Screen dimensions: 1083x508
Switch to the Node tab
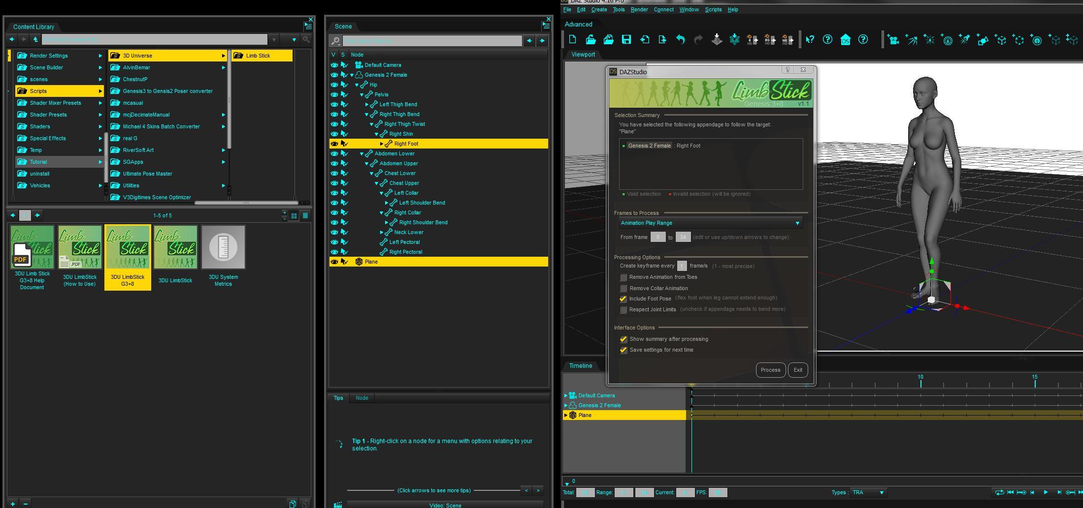[x=362, y=398]
